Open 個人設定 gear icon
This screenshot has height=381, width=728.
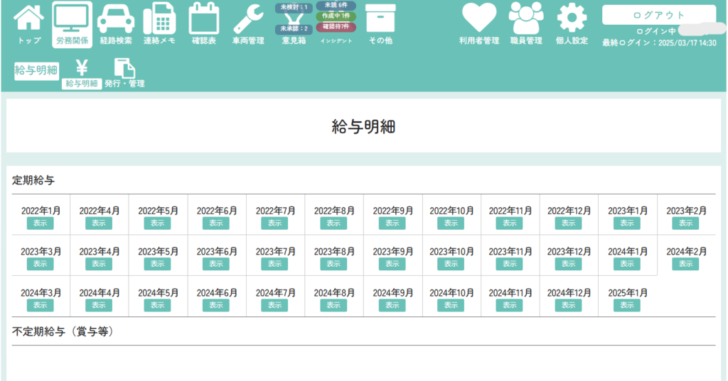coord(572,23)
